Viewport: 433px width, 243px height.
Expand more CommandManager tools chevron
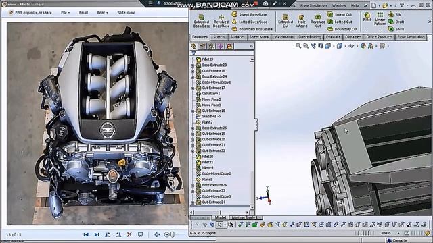tap(430, 22)
